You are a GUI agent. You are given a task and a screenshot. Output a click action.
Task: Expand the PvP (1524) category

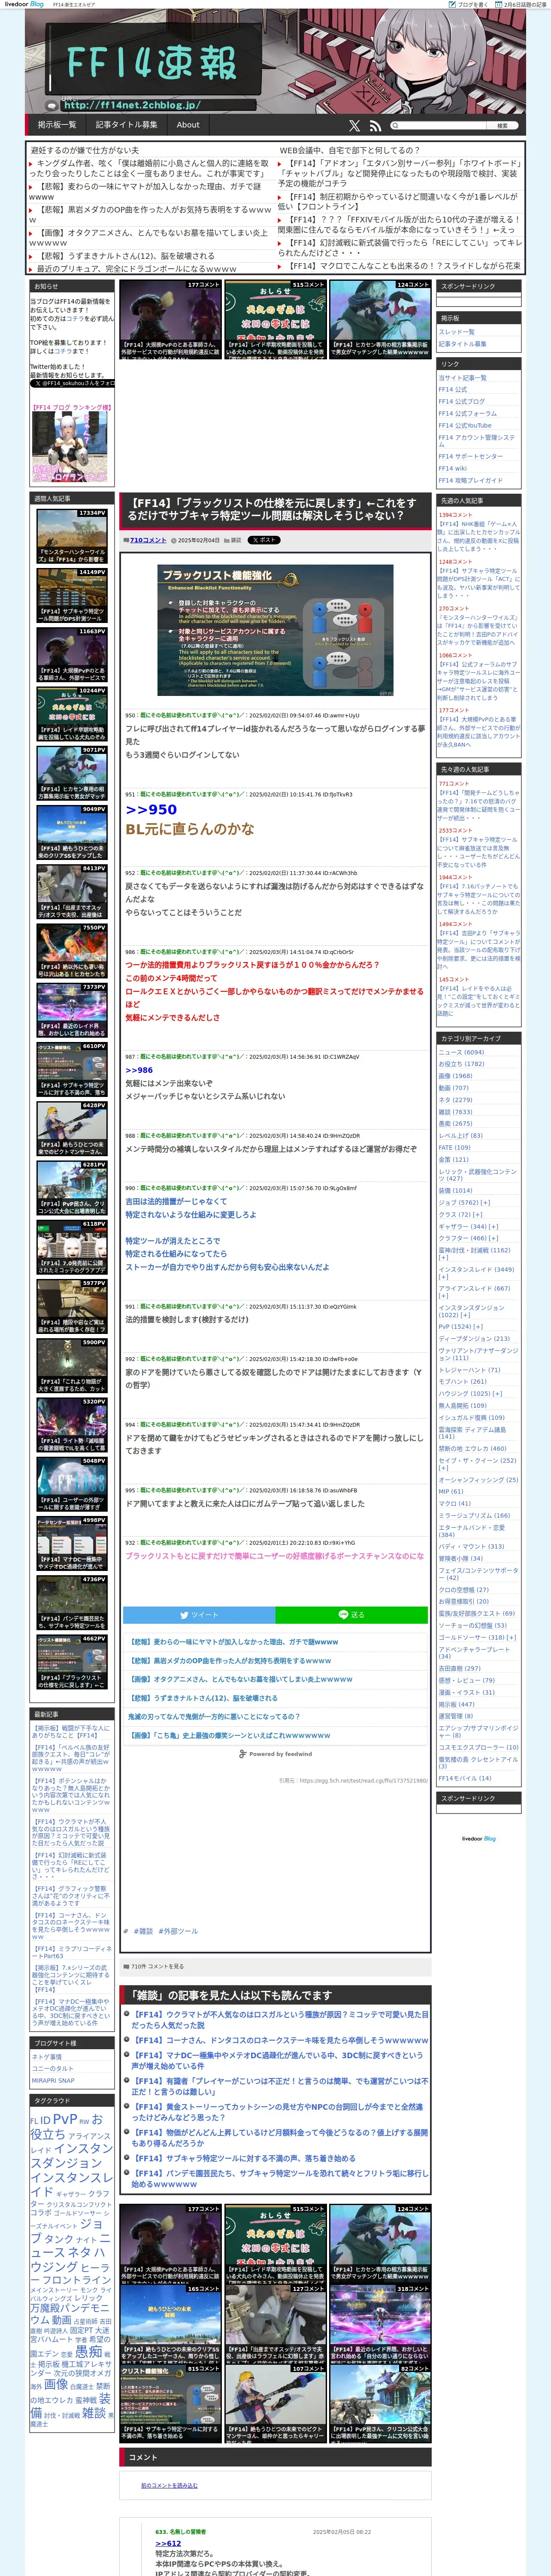(479, 1327)
